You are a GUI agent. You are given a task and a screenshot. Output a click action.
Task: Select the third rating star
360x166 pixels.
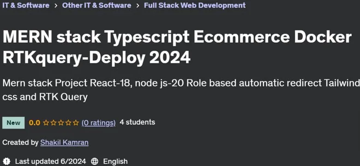[61, 123]
